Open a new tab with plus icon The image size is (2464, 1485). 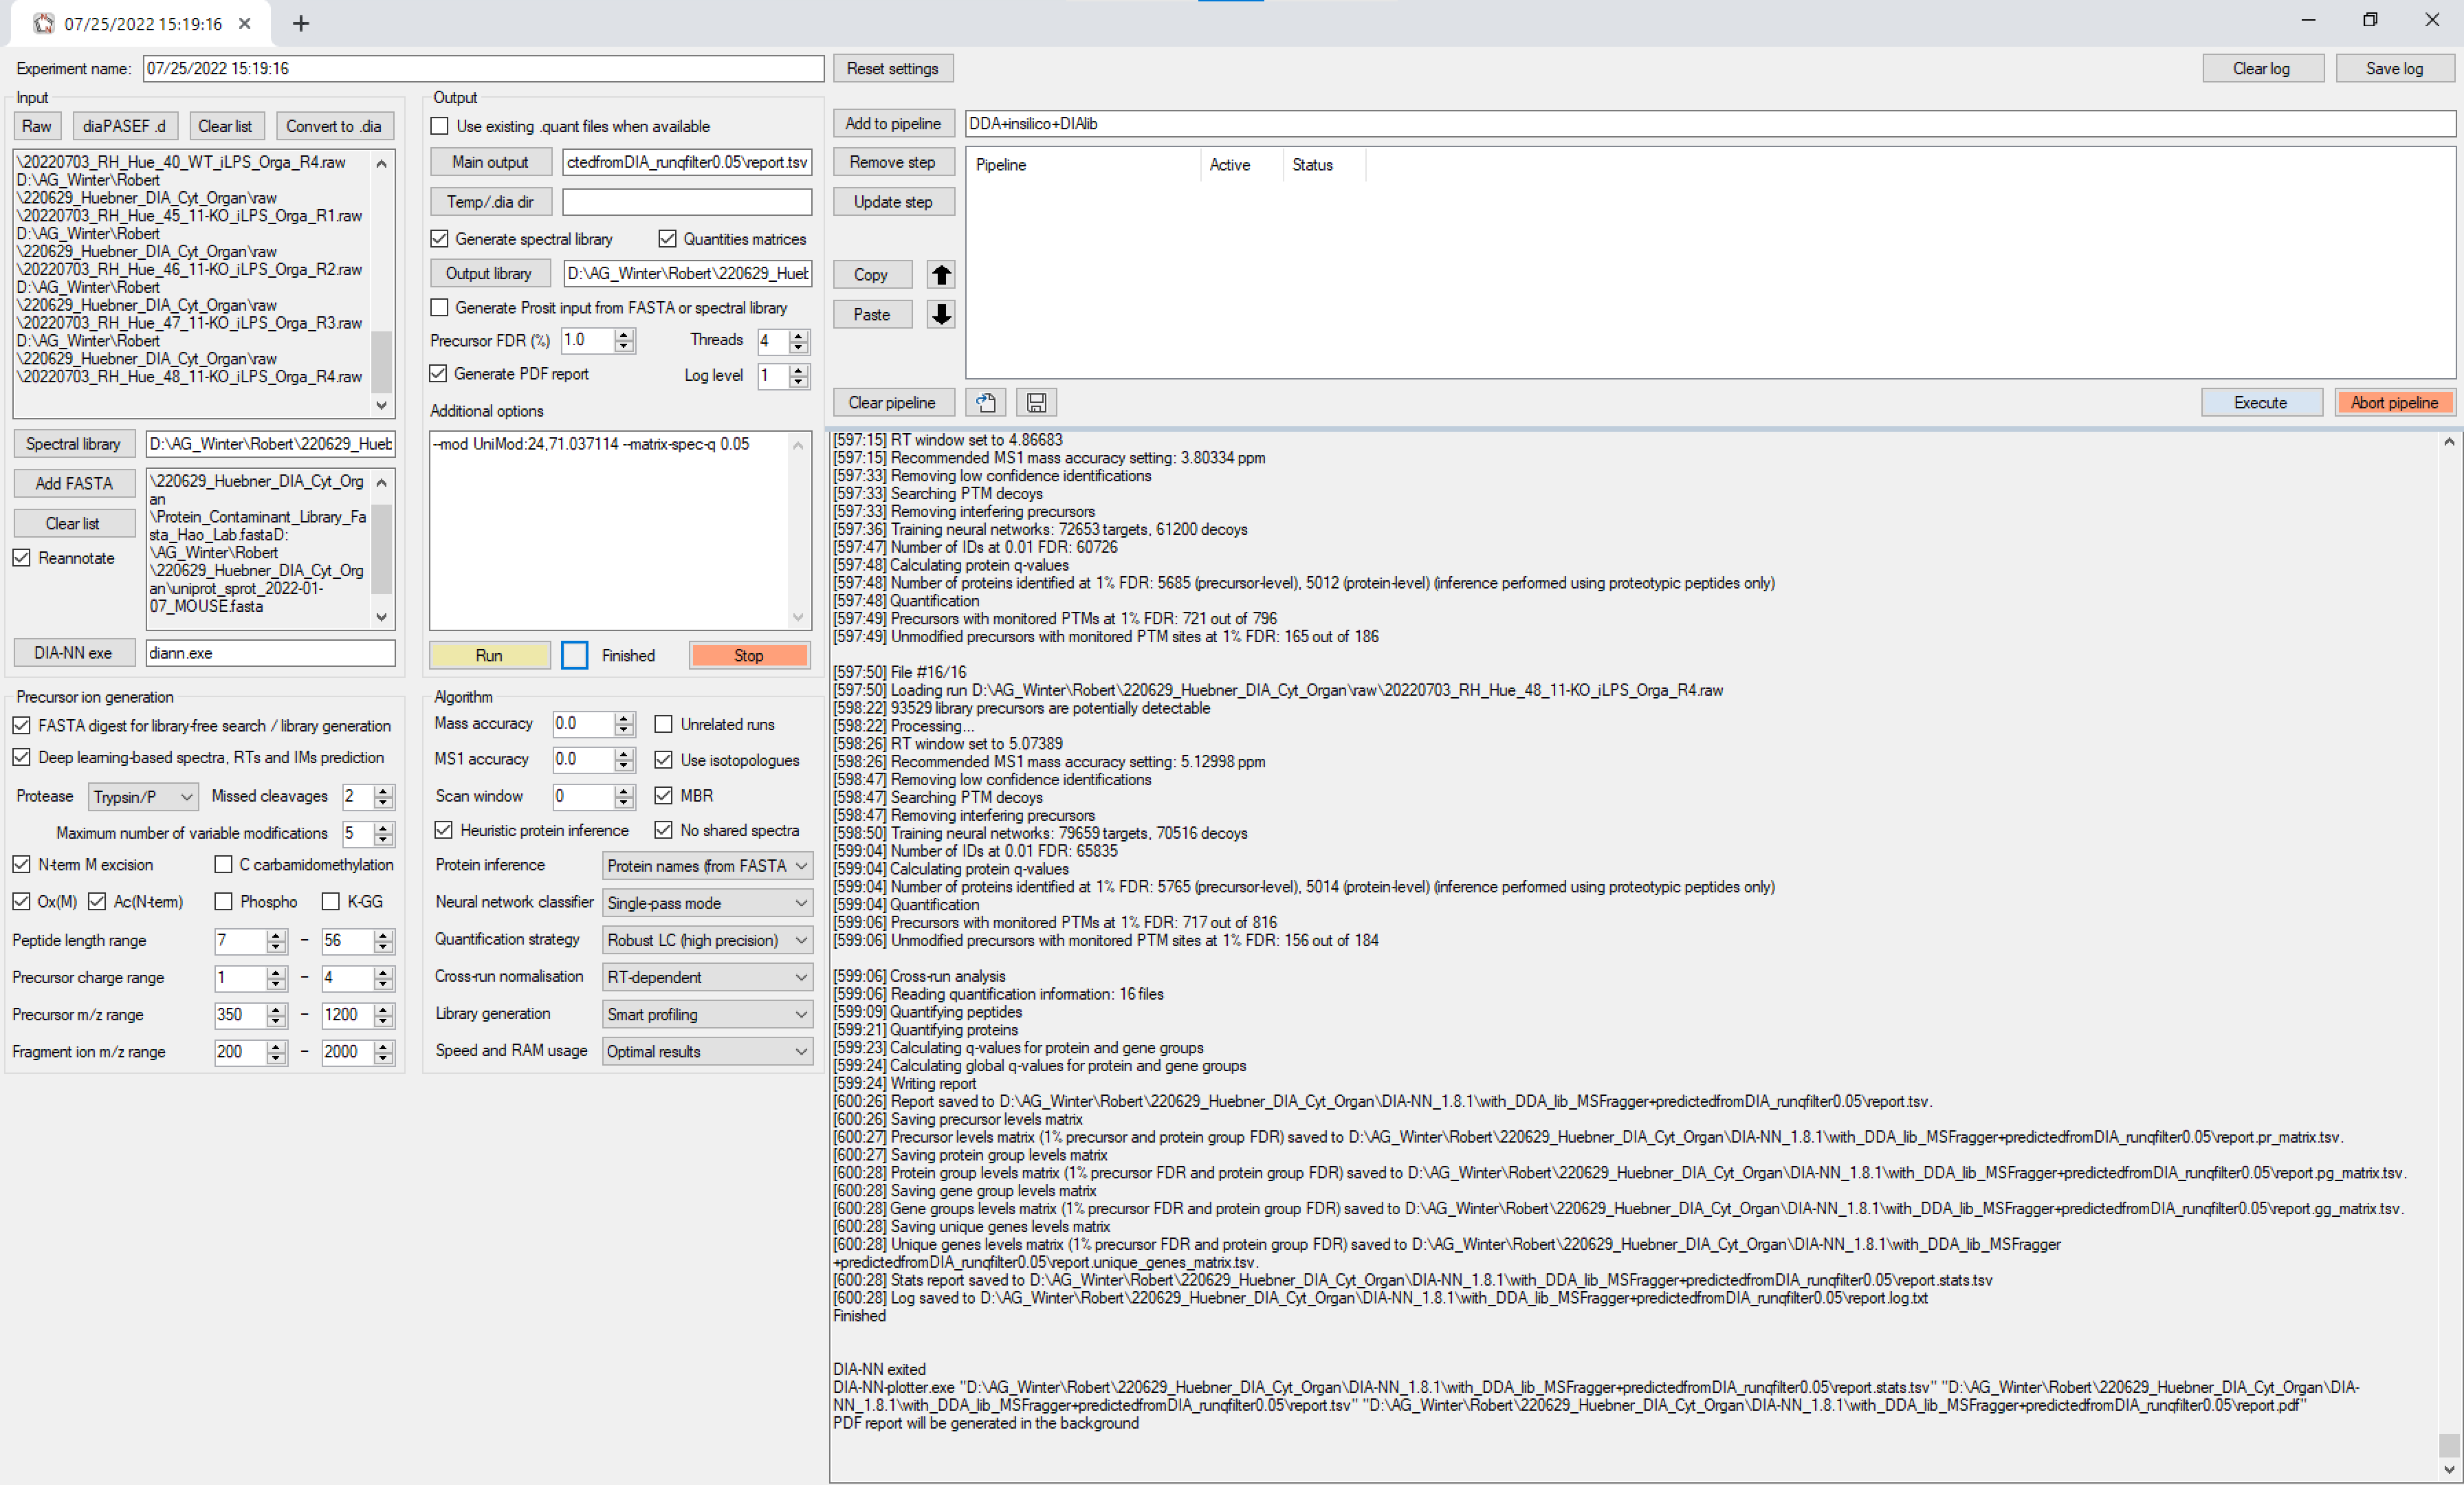pyautogui.click(x=300, y=23)
